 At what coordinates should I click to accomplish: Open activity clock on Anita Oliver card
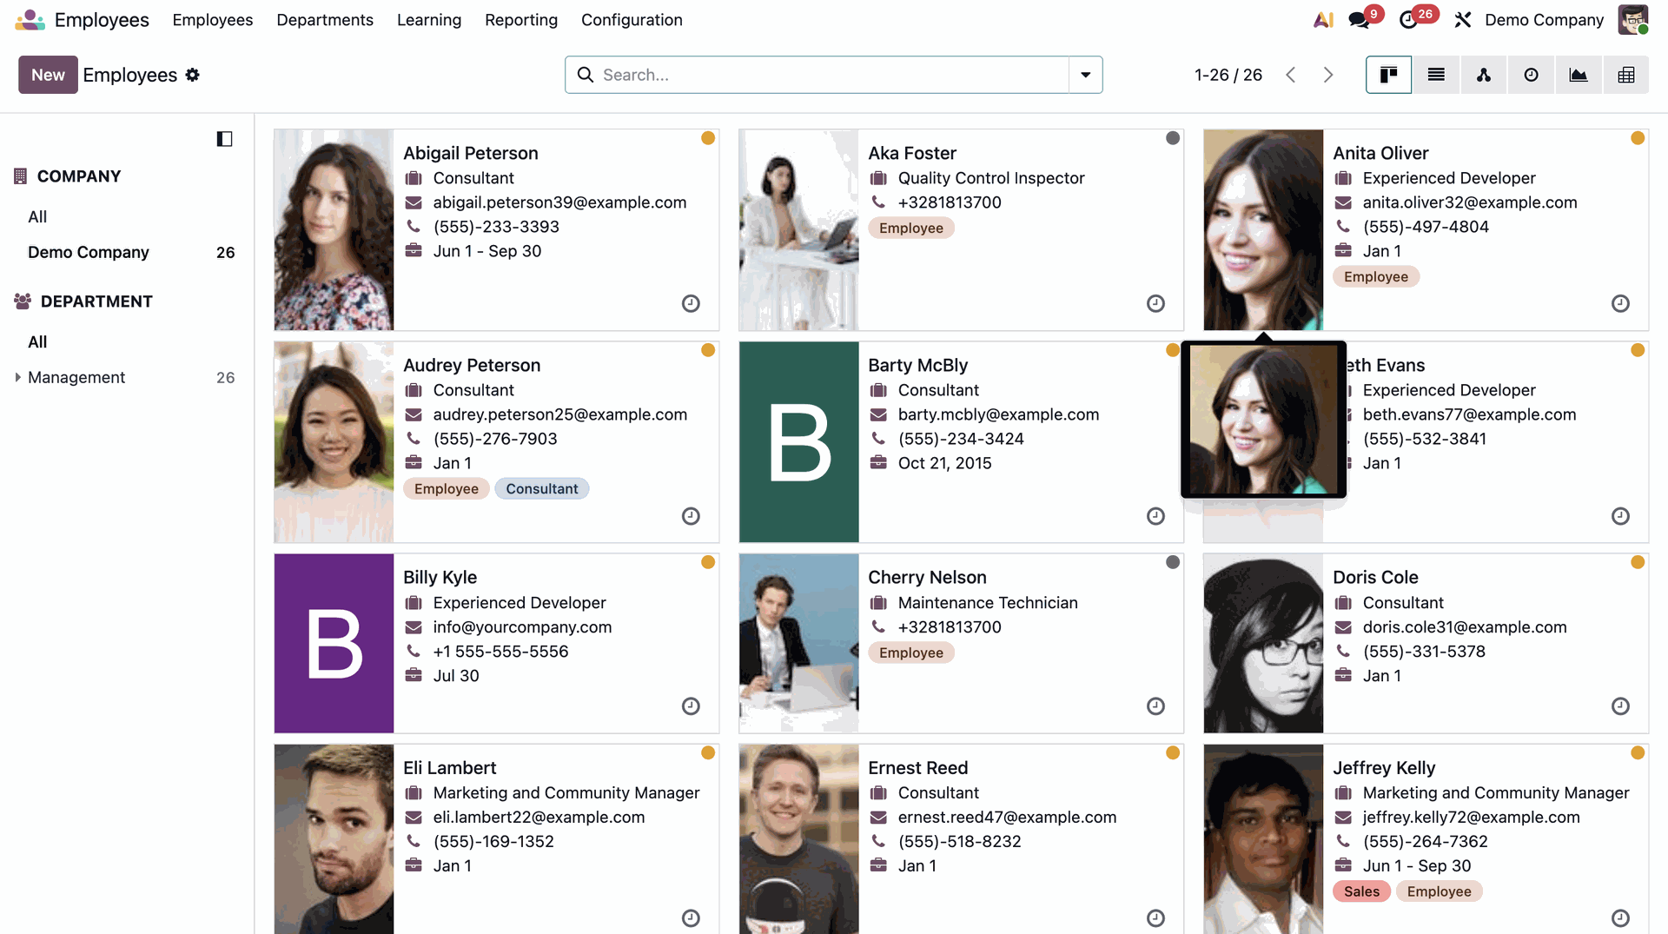tap(1620, 303)
